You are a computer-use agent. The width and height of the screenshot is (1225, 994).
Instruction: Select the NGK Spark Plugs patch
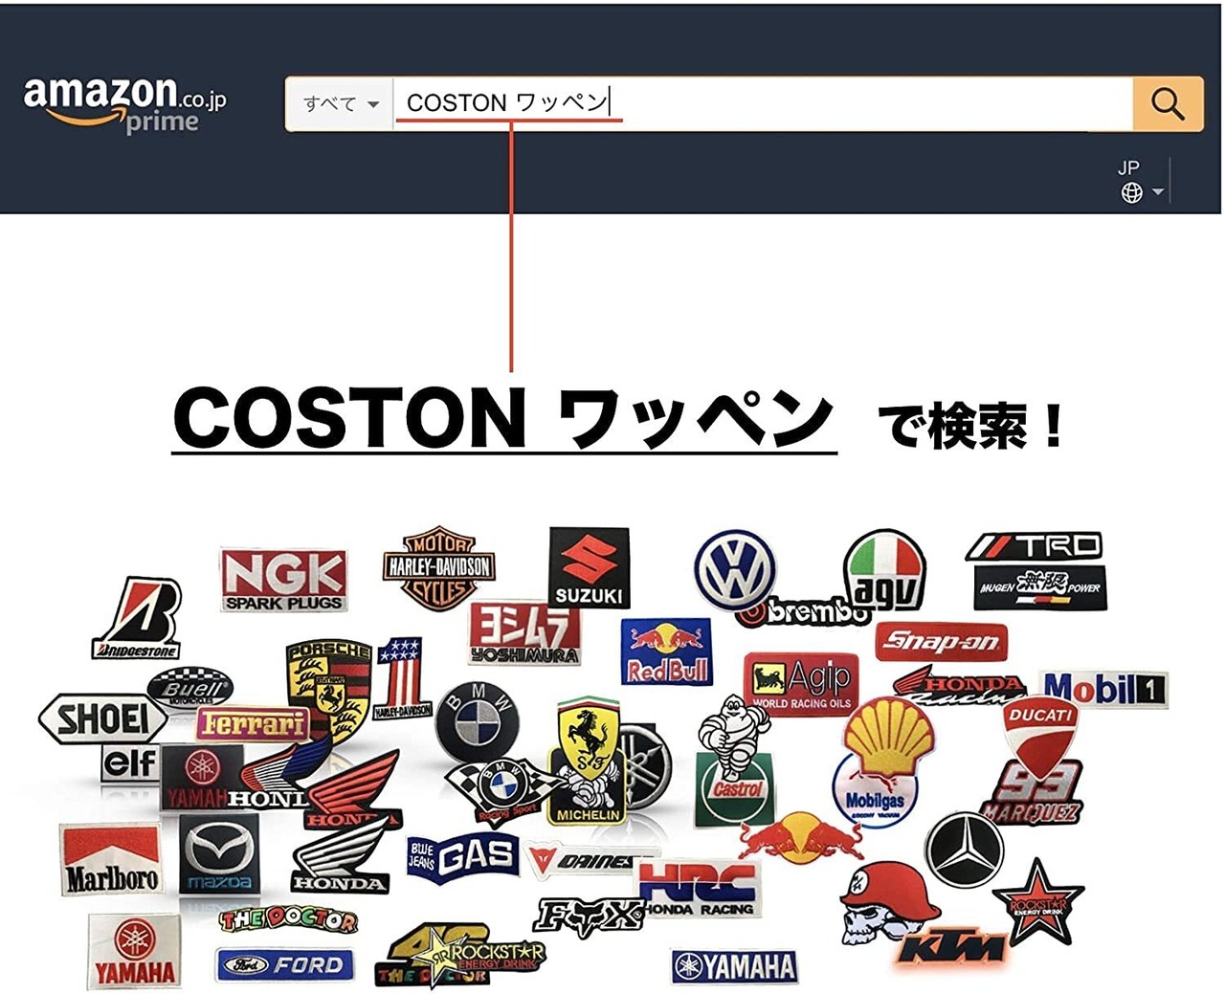pos(283,580)
